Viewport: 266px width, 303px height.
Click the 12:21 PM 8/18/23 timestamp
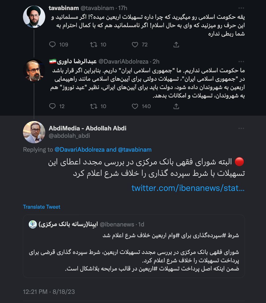(49, 292)
